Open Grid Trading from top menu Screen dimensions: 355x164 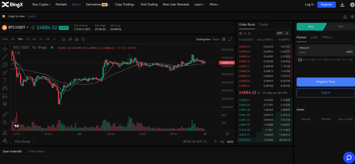(149, 4)
